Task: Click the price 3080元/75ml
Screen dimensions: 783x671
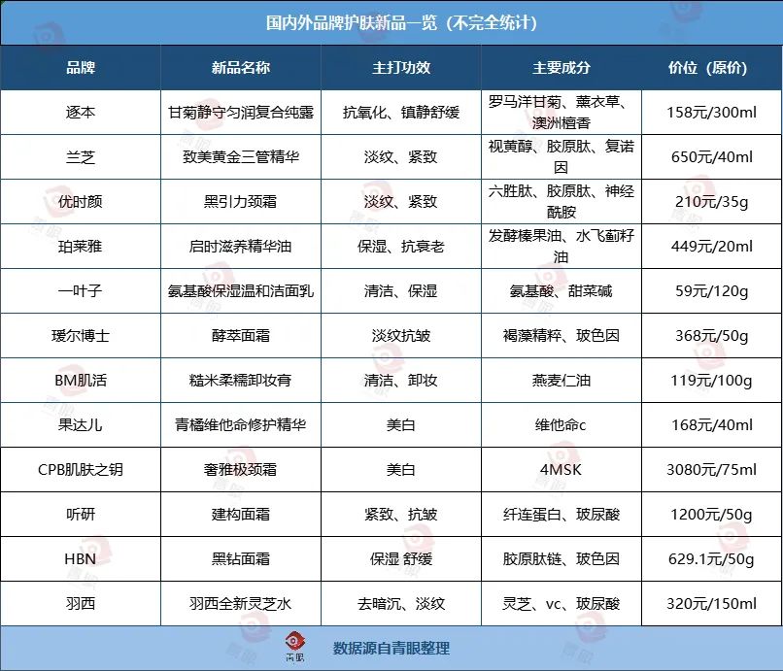Action: pyautogui.click(x=711, y=469)
